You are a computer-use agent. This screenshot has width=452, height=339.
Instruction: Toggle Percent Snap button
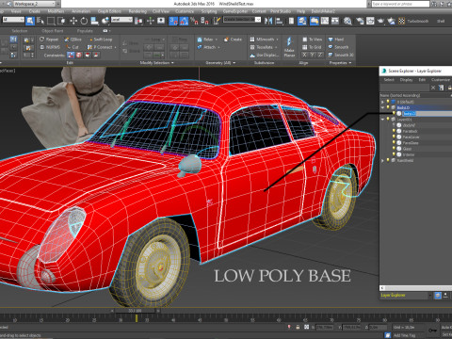(195, 21)
